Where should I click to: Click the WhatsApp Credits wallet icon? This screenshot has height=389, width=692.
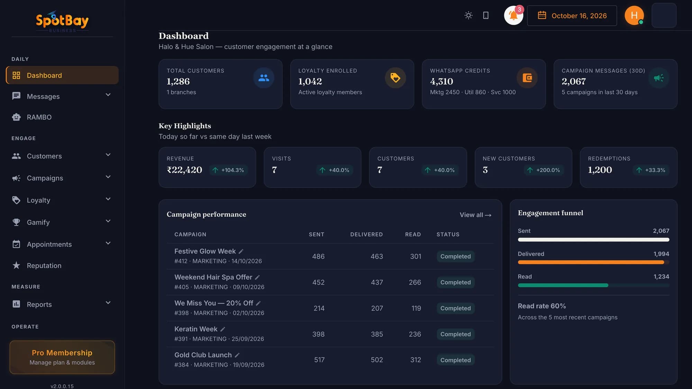tap(527, 78)
